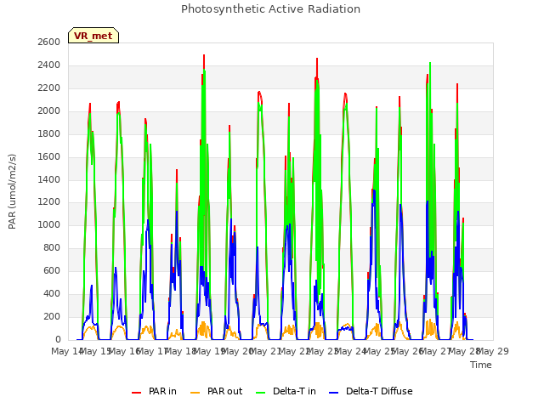Click the 1000 y-axis tick label
The height and width of the screenshot is (408, 544).
(49, 224)
